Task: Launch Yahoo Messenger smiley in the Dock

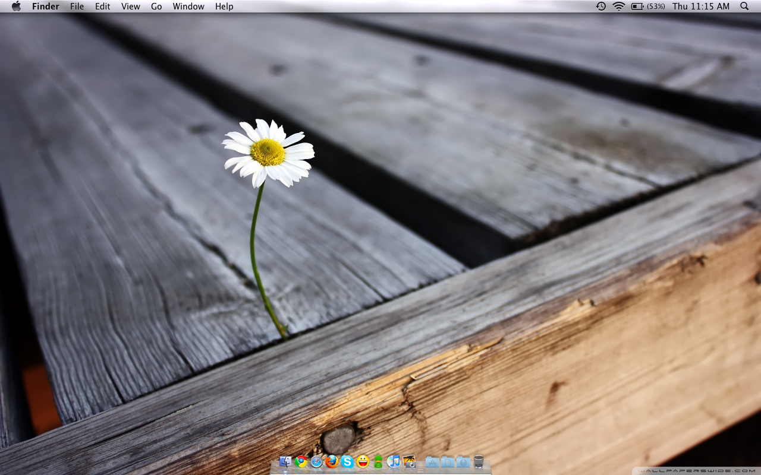Action: click(363, 461)
